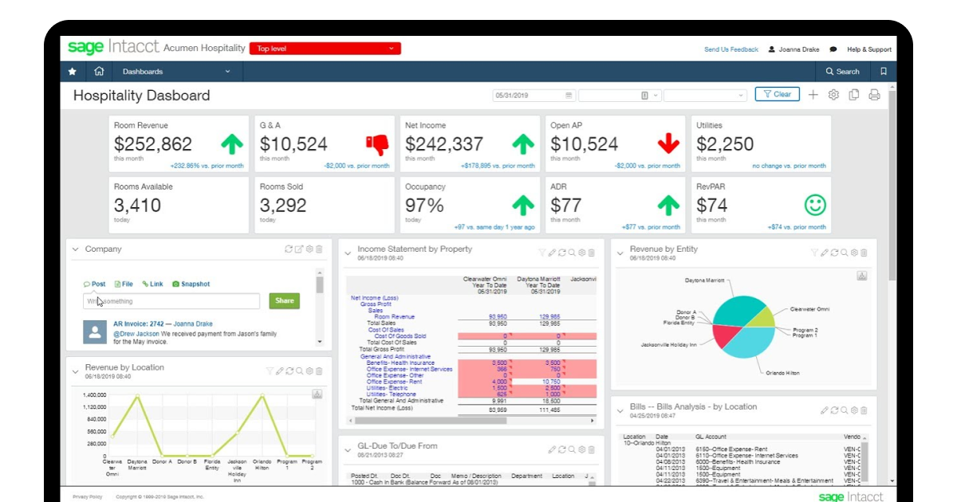The width and height of the screenshot is (957, 502).
Task: Open the Dashboards menu
Action: pos(142,71)
